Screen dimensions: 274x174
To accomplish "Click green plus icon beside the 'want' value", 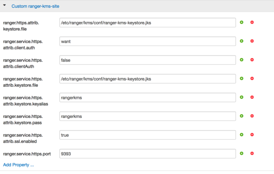I will point(242,41).
